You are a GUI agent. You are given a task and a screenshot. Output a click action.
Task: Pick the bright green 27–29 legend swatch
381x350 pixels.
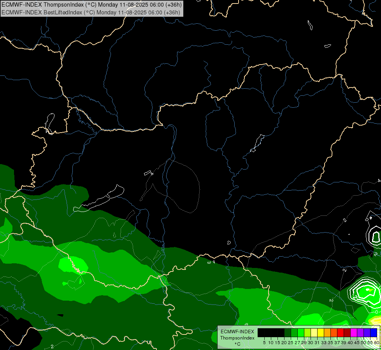click(x=301, y=332)
